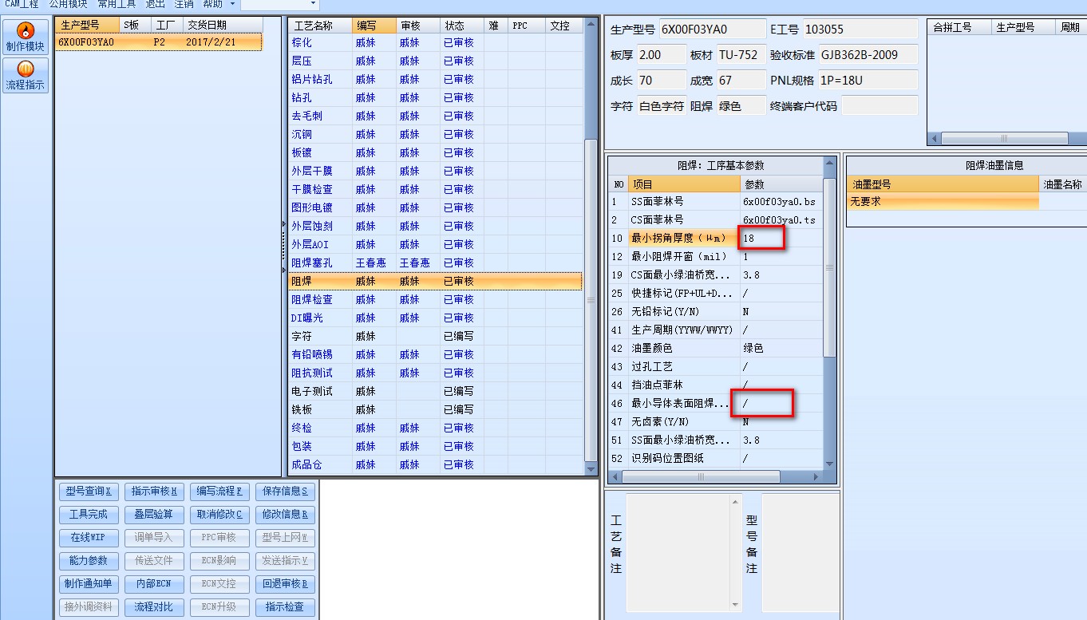Click the 回退审核 B button

click(285, 584)
